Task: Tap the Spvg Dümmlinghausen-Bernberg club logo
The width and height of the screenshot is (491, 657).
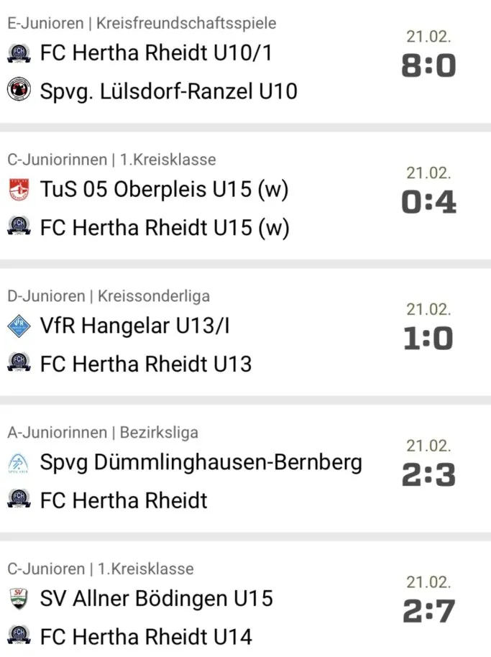Action: point(19,463)
